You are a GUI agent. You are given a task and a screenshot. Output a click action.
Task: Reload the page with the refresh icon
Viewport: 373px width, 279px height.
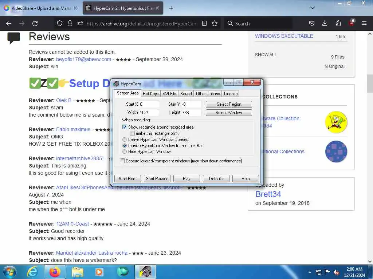(35, 24)
